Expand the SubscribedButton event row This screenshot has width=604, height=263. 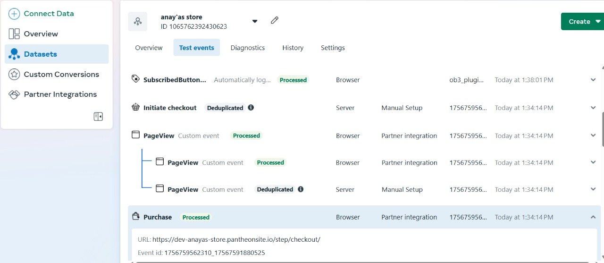pyautogui.click(x=593, y=80)
